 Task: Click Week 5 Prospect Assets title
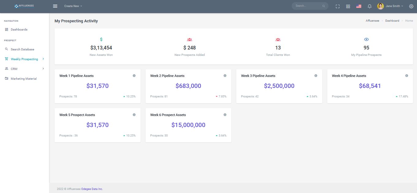coord(77,115)
